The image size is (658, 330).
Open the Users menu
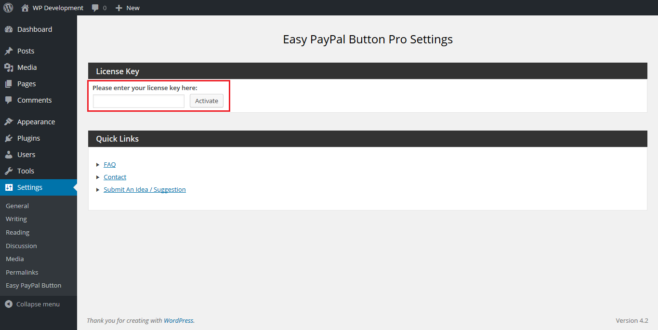click(x=39, y=155)
